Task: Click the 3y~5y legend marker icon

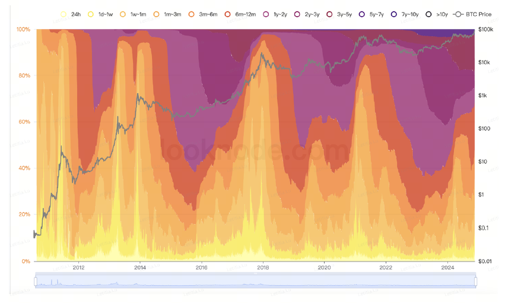Action: [x=329, y=14]
